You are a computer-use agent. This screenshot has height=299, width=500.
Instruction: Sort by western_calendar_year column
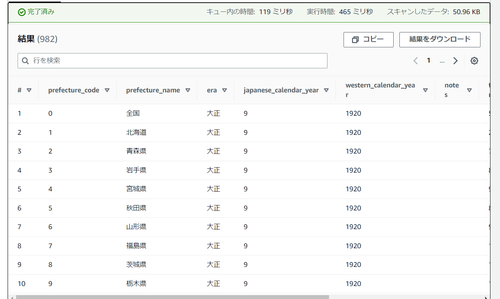(425, 91)
